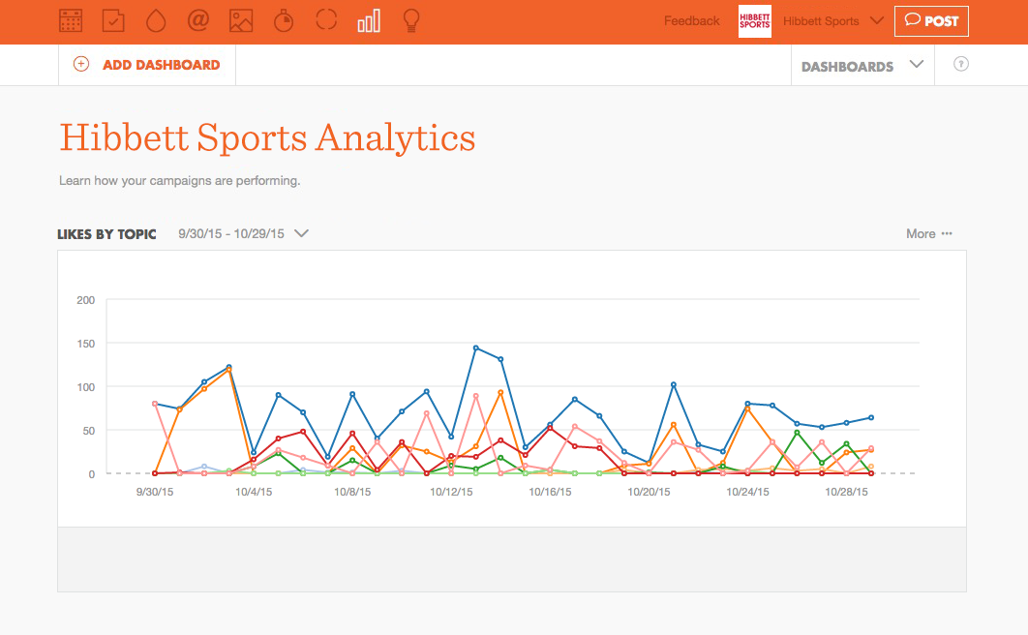Open the image gallery icon
1028x635 pixels.
241,21
